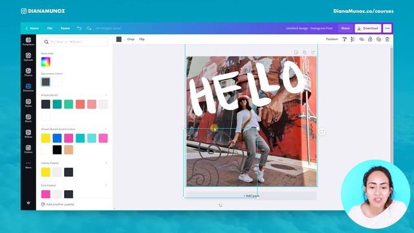
Task: Select the tan orange swatch in Accent Colors
Action: (x=69, y=150)
